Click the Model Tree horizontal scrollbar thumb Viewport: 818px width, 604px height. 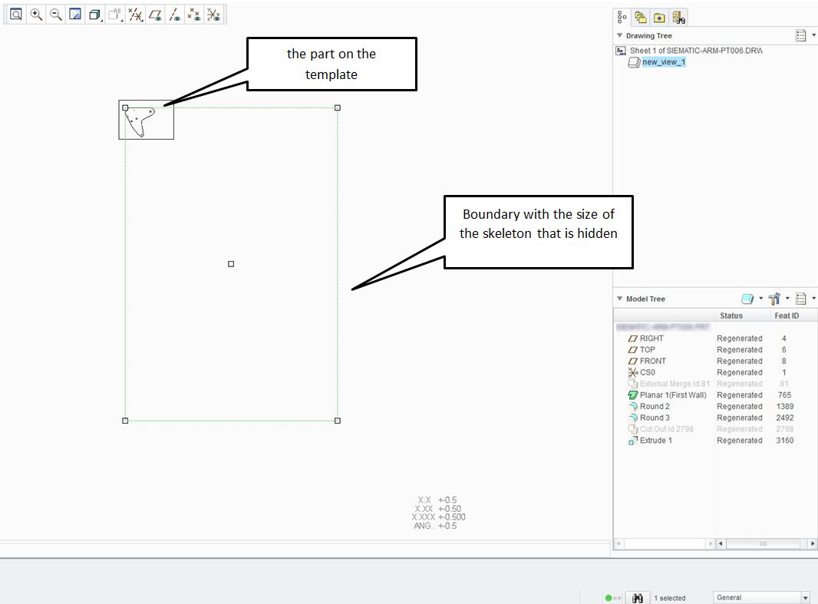[764, 543]
